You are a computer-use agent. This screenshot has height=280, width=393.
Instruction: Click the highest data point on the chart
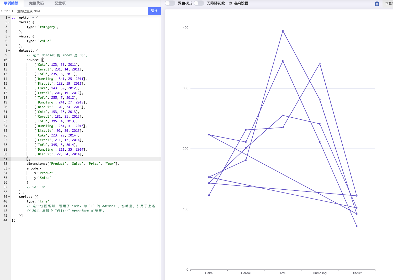(283, 31)
